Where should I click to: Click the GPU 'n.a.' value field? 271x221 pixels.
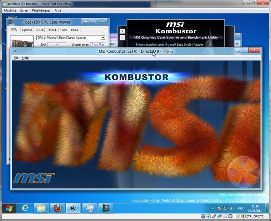pyautogui.click(x=57, y=45)
